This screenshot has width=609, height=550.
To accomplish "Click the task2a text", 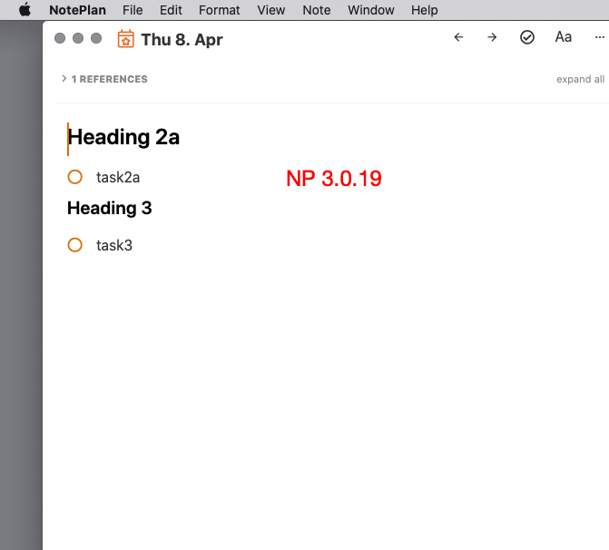I will (x=118, y=178).
